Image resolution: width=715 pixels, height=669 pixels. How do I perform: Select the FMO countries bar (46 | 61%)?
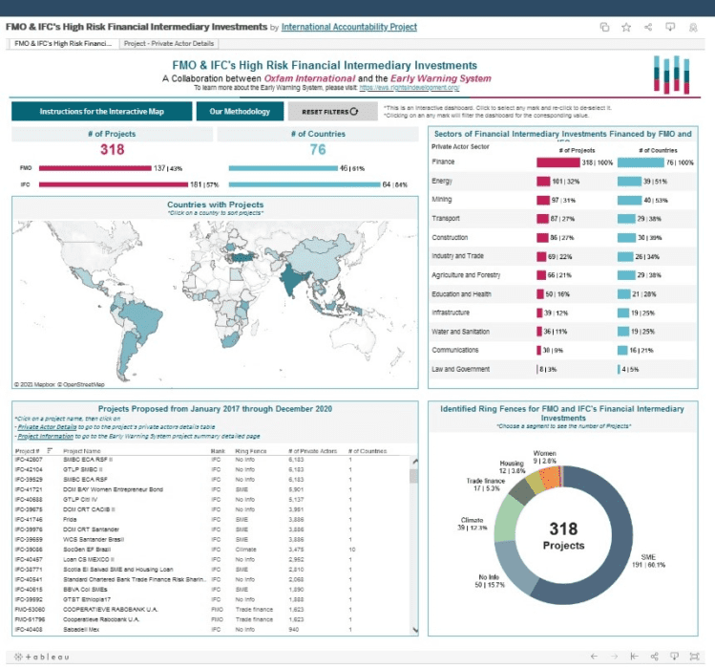point(284,168)
